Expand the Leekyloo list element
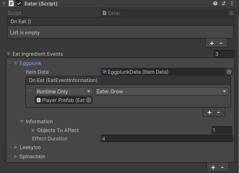This screenshot has width=239, height=173. pos(15,148)
